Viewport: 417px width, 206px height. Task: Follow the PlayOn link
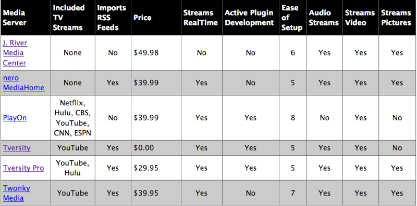(x=15, y=118)
